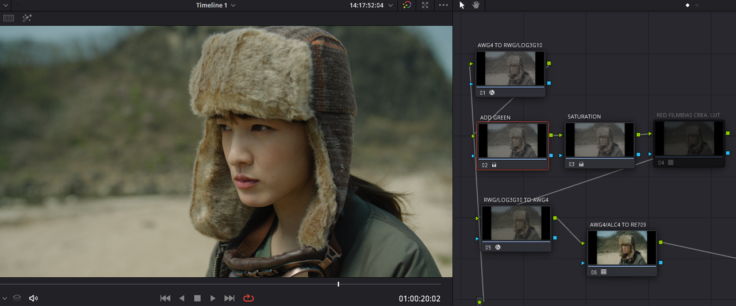Select the arrow pointer tool

pos(462,5)
